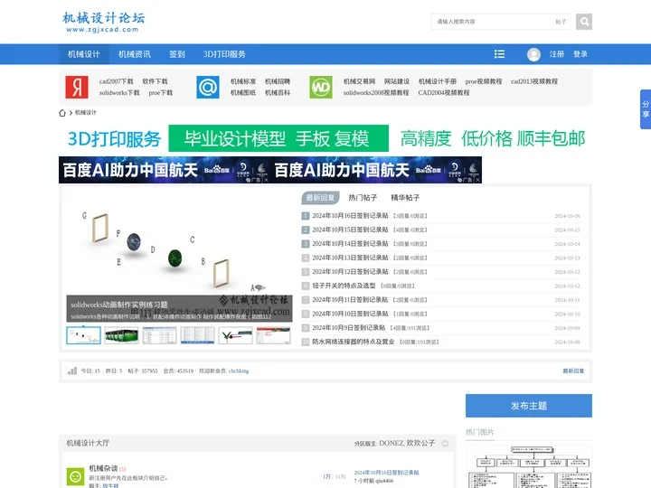This screenshot has width=651, height=488.
Task: Click the solidworks动画制作实例练习题 slide caption
Action: (118, 305)
